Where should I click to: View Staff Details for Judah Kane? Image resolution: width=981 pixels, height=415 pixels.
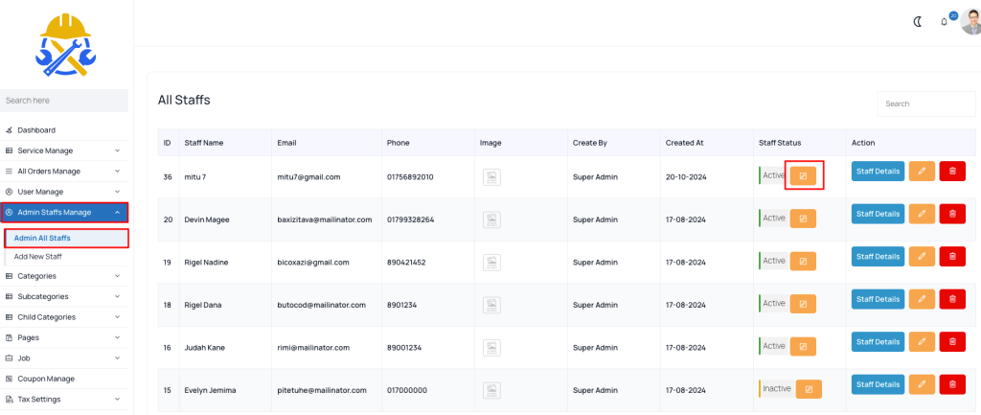(x=878, y=341)
